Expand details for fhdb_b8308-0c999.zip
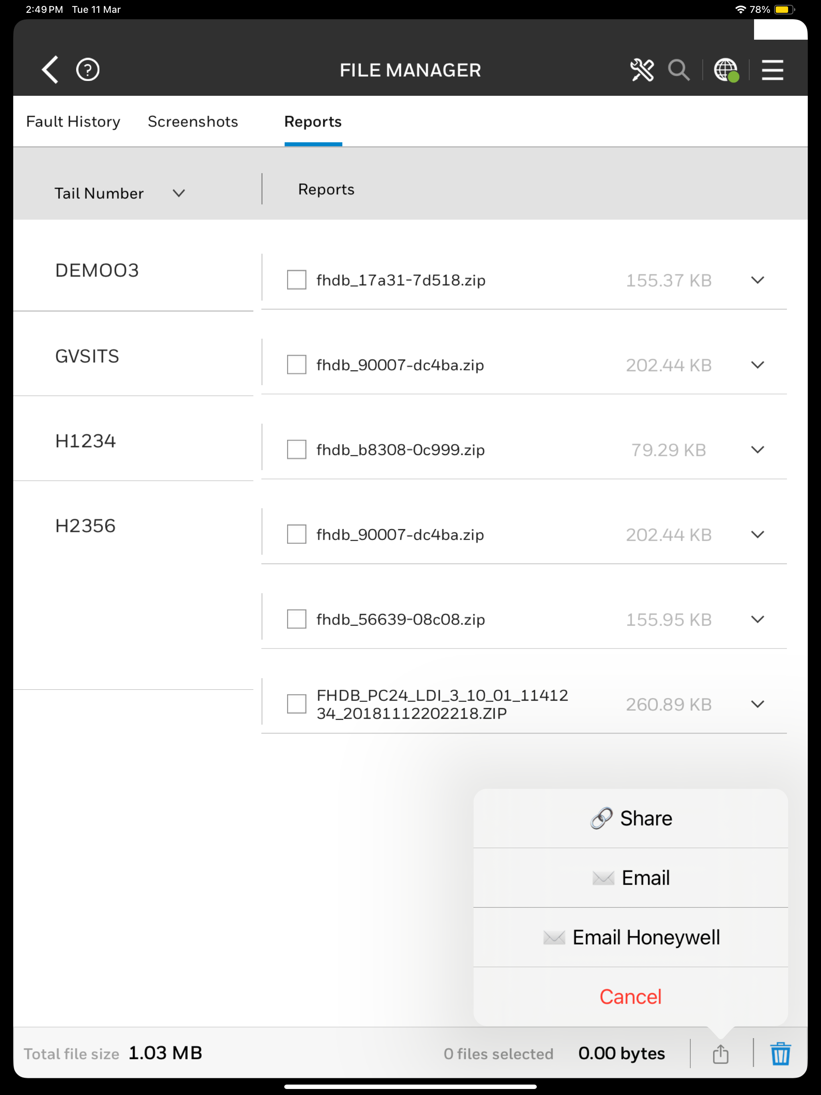The image size is (821, 1095). tap(758, 450)
